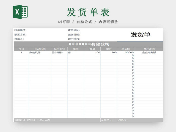The height and width of the screenshot is (132, 176).
Task: Select the 收货地址 label
Action: pos(74,30)
